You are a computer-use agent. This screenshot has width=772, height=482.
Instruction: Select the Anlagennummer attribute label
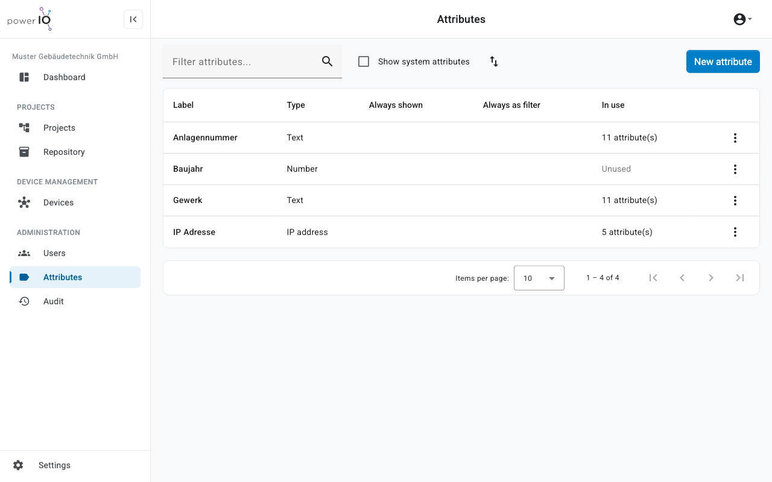pos(205,137)
